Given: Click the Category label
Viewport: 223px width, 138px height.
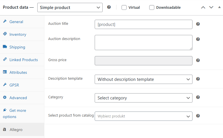Looking at the screenshot, I should pos(56,97).
